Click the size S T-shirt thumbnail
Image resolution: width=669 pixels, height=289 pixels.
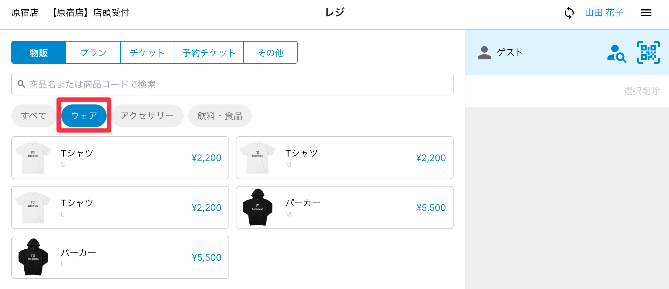33,158
